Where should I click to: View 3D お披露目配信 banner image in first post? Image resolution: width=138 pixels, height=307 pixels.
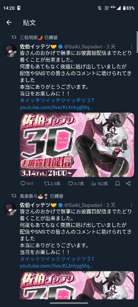click(x=77, y=145)
